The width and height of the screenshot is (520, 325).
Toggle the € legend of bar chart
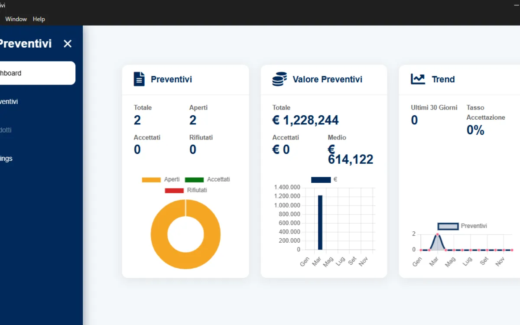coord(324,179)
